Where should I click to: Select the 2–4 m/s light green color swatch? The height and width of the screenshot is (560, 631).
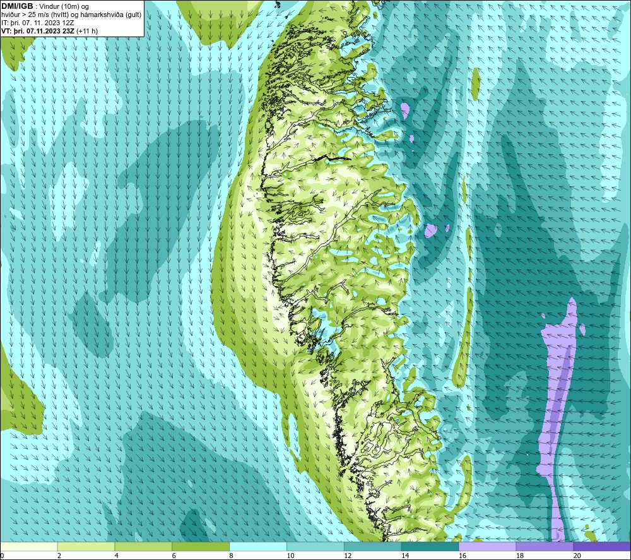[86, 547]
